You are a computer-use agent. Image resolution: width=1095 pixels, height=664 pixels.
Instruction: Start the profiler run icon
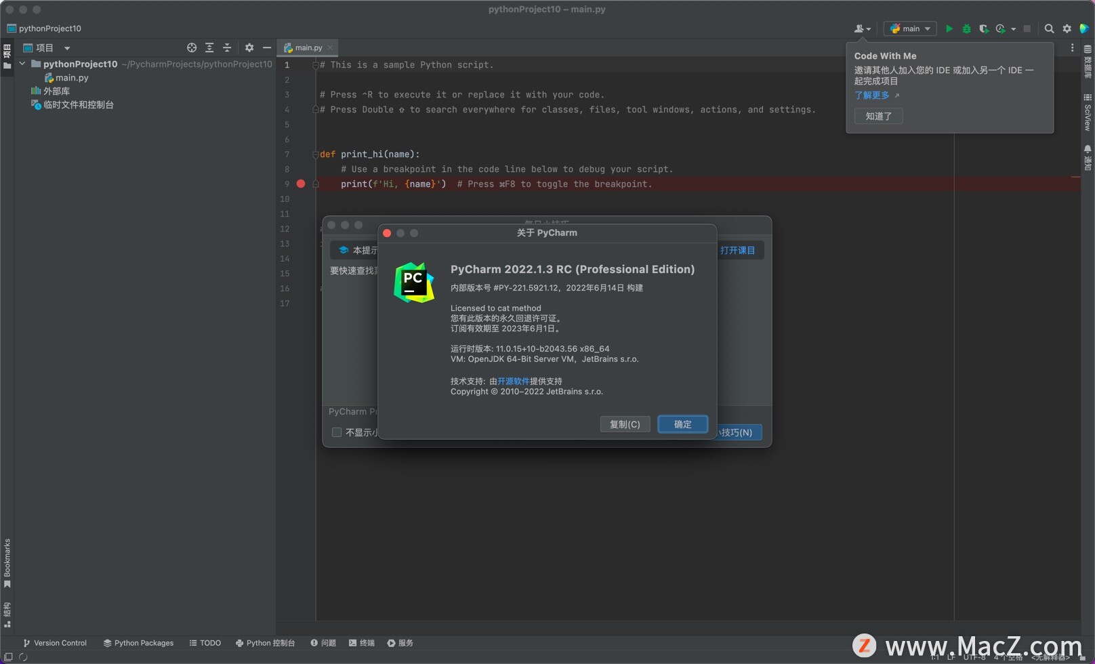[x=1000, y=28]
